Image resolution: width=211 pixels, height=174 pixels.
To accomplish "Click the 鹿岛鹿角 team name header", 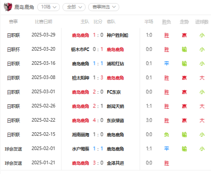I will coord(24,7).
